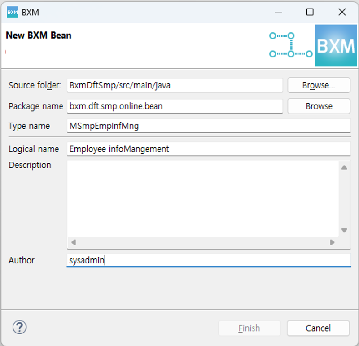Click the Finish button
This screenshot has height=346, width=359.
pos(249,328)
